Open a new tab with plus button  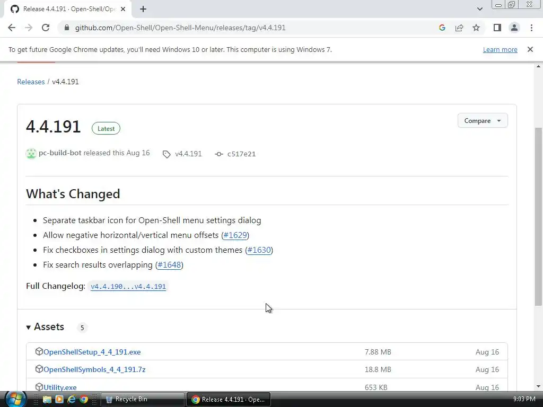tap(143, 9)
